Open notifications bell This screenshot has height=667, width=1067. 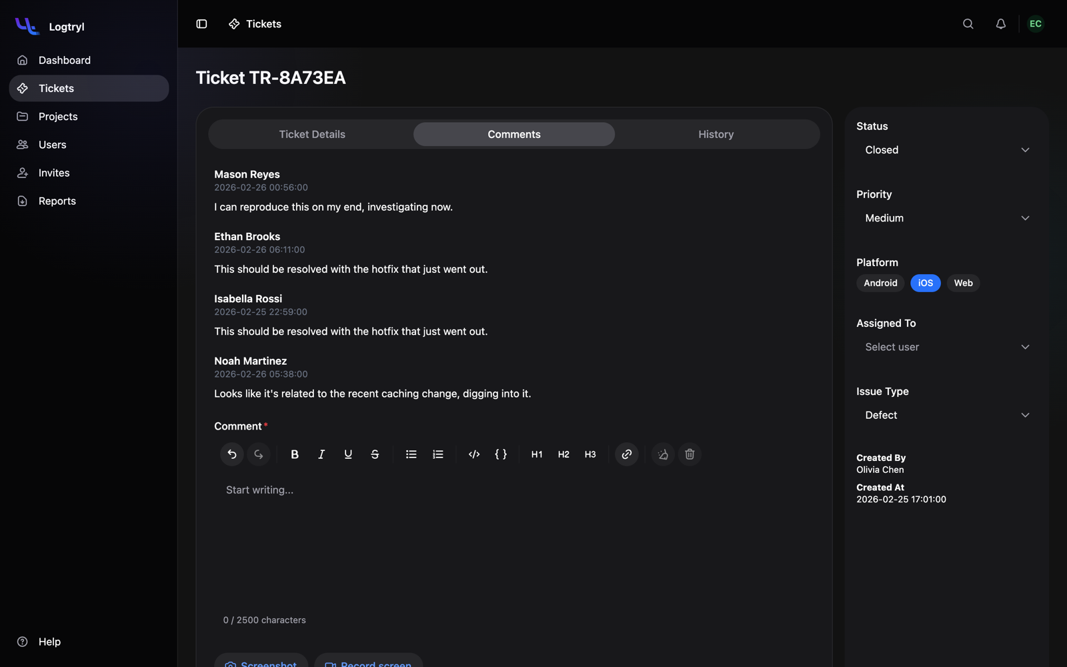pyautogui.click(x=1001, y=24)
